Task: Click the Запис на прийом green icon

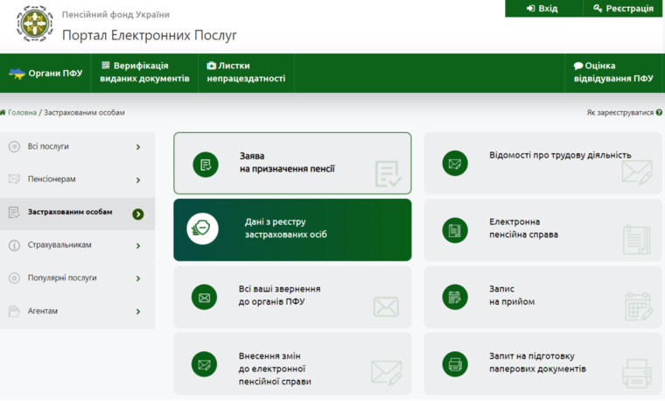Action: (x=455, y=296)
